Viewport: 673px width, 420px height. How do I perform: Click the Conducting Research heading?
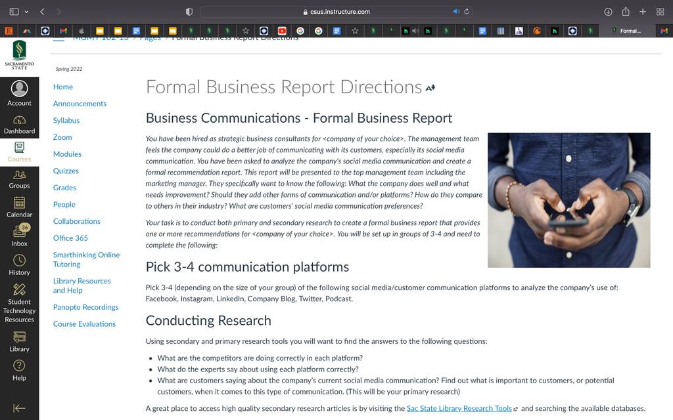coord(208,320)
